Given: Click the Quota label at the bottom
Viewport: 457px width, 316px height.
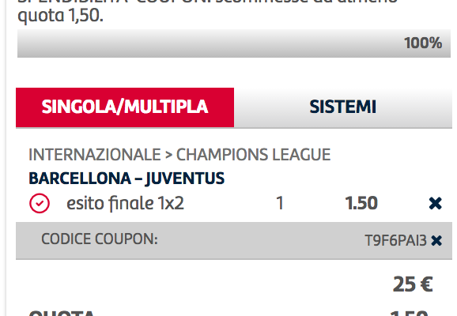Looking at the screenshot, I should (x=62, y=313).
